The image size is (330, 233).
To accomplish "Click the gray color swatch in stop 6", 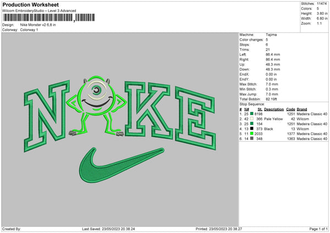I will [x=252, y=138].
